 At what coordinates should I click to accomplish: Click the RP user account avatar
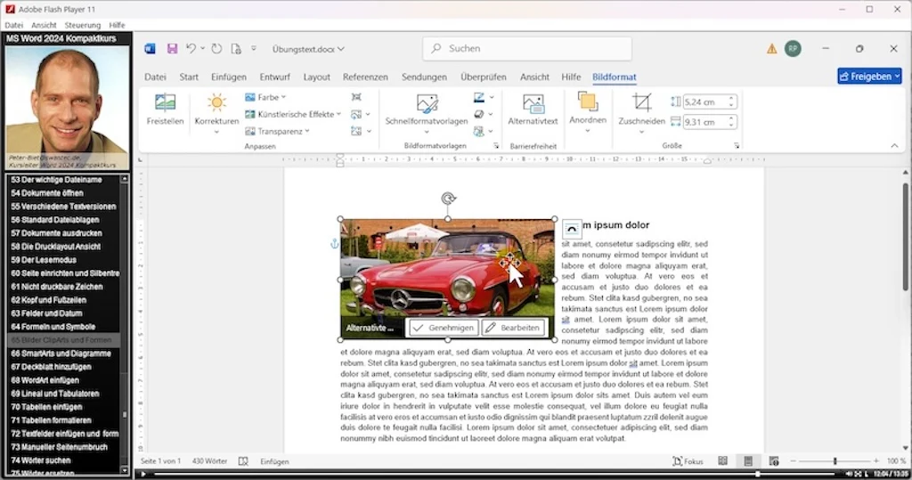coord(793,49)
